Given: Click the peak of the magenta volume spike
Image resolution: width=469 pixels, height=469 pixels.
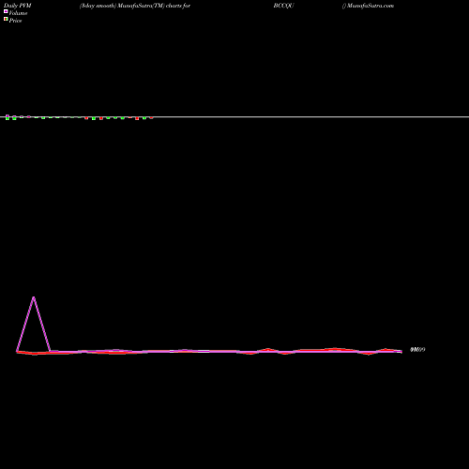Looking at the screenshot, I should 34,297.
